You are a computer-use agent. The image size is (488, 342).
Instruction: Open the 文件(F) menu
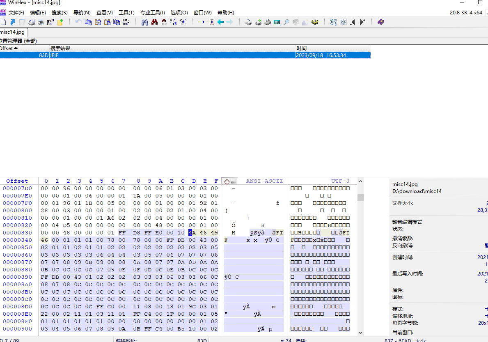coord(16,13)
